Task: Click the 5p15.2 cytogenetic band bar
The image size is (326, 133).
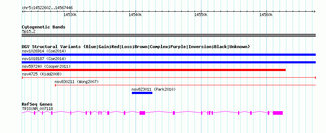Action: click(x=168, y=35)
